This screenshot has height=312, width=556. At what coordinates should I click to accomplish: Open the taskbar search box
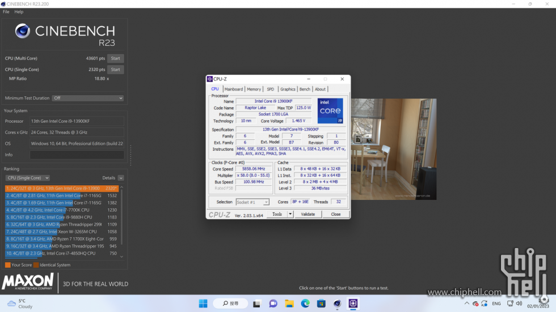[230, 304]
